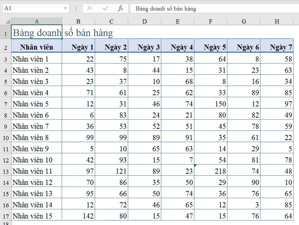Click the Cancel (X) icon in formula bar
This screenshot has width=299, height=225.
pyautogui.click(x=90, y=8)
